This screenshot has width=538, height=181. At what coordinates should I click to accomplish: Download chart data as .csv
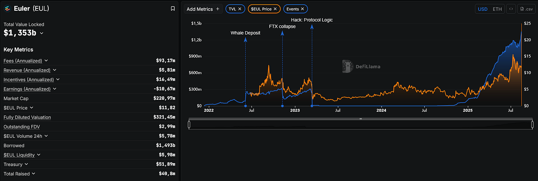point(527,9)
